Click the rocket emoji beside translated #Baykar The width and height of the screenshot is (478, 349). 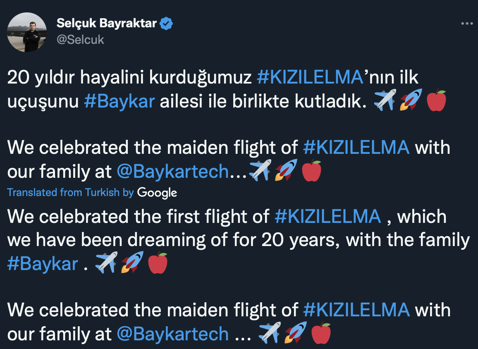point(132,263)
